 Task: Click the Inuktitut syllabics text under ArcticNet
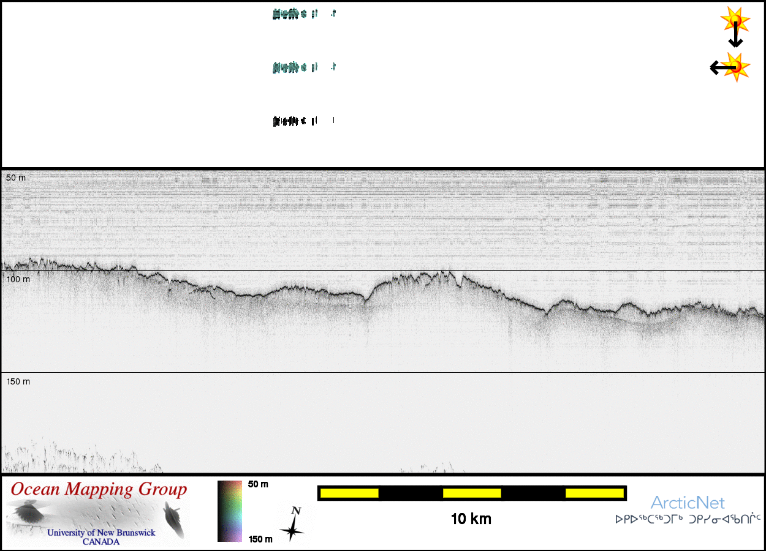tap(688, 519)
